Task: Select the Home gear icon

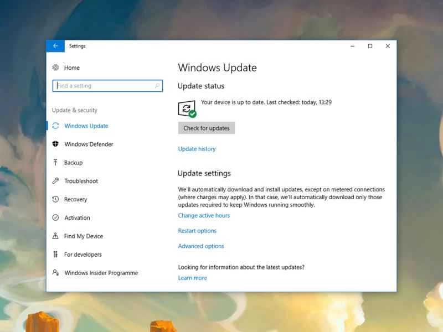Action: click(55, 67)
